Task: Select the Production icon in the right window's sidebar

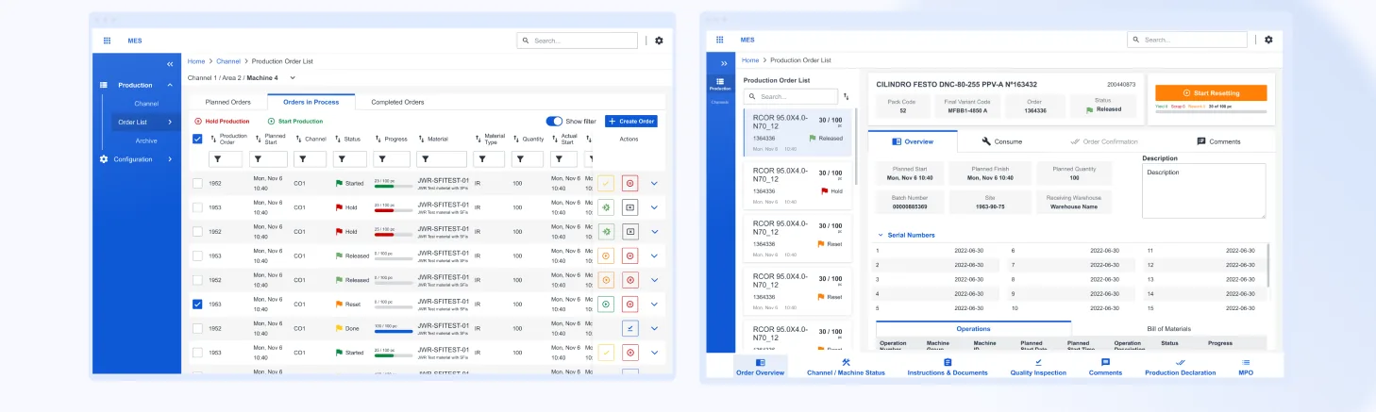Action: [x=720, y=84]
